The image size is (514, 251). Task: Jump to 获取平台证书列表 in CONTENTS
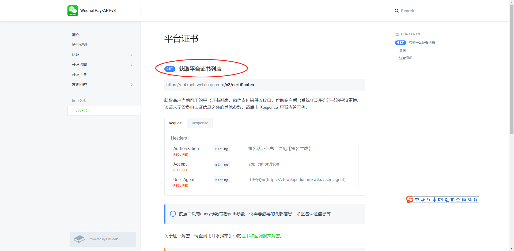422,43
